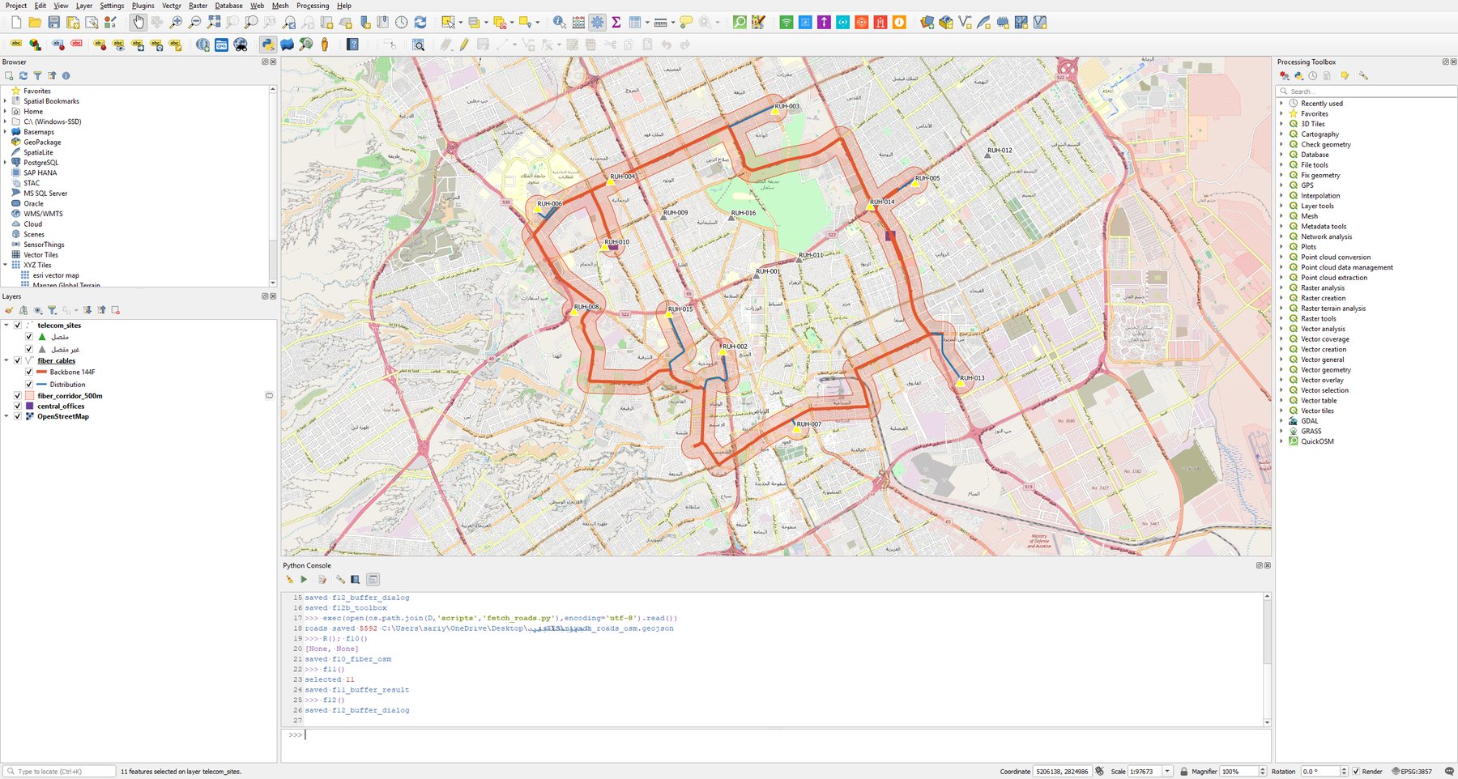Open the map Scale dropdown
Viewport: 1458px width, 779px height.
pos(1167,772)
